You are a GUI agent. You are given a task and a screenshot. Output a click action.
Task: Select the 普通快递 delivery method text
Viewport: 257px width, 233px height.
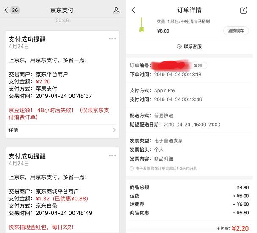[x=163, y=116]
